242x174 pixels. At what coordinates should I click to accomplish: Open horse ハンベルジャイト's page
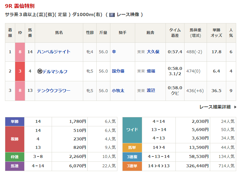[x=54, y=52]
